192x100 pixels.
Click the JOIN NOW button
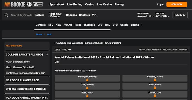[177, 4]
